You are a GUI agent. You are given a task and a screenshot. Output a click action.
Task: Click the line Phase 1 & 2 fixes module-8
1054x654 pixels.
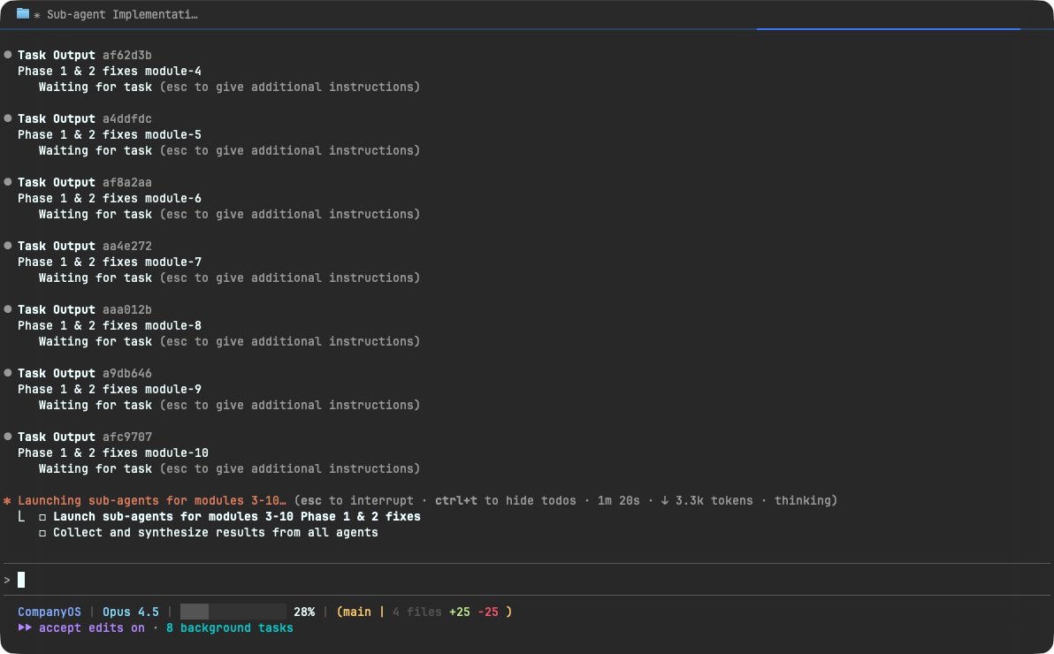pyautogui.click(x=110, y=325)
